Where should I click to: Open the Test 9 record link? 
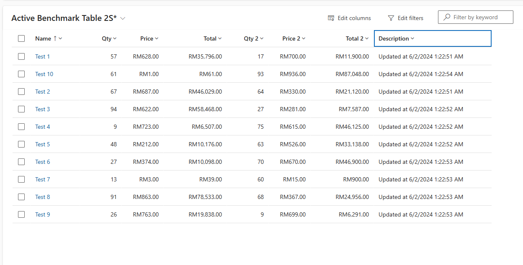(42, 214)
